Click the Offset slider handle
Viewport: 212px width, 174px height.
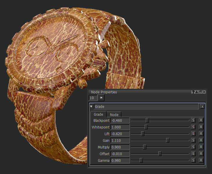point(160,154)
